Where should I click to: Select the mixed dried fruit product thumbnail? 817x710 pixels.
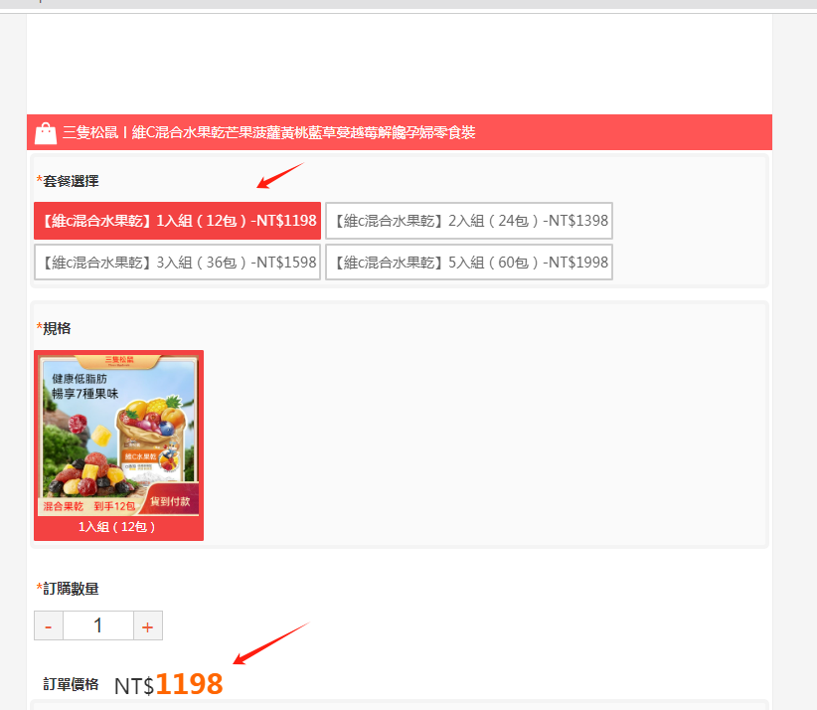pos(118,434)
